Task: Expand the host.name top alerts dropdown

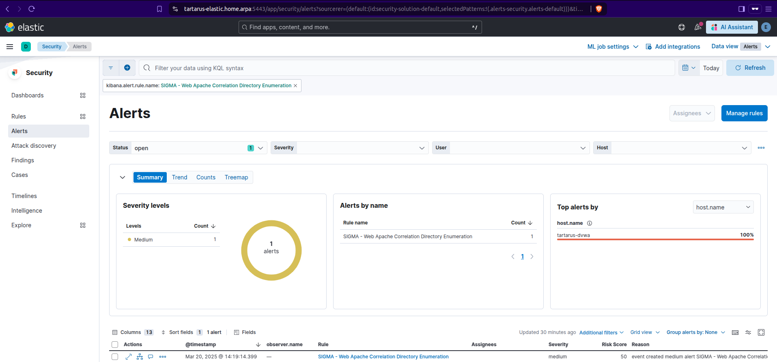Action: coord(723,207)
